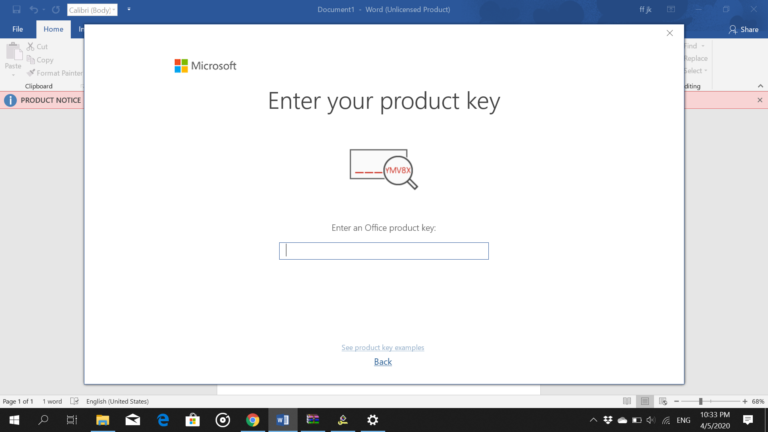The height and width of the screenshot is (432, 768).
Task: Open File Explorer from the taskbar
Action: click(x=103, y=420)
